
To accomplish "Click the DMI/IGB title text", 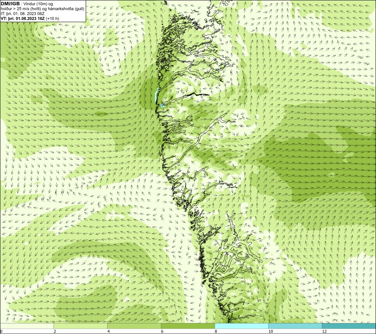I will click(x=10, y=4).
